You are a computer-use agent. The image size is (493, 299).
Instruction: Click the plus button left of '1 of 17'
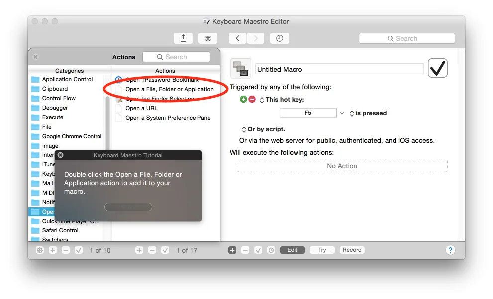coord(139,250)
